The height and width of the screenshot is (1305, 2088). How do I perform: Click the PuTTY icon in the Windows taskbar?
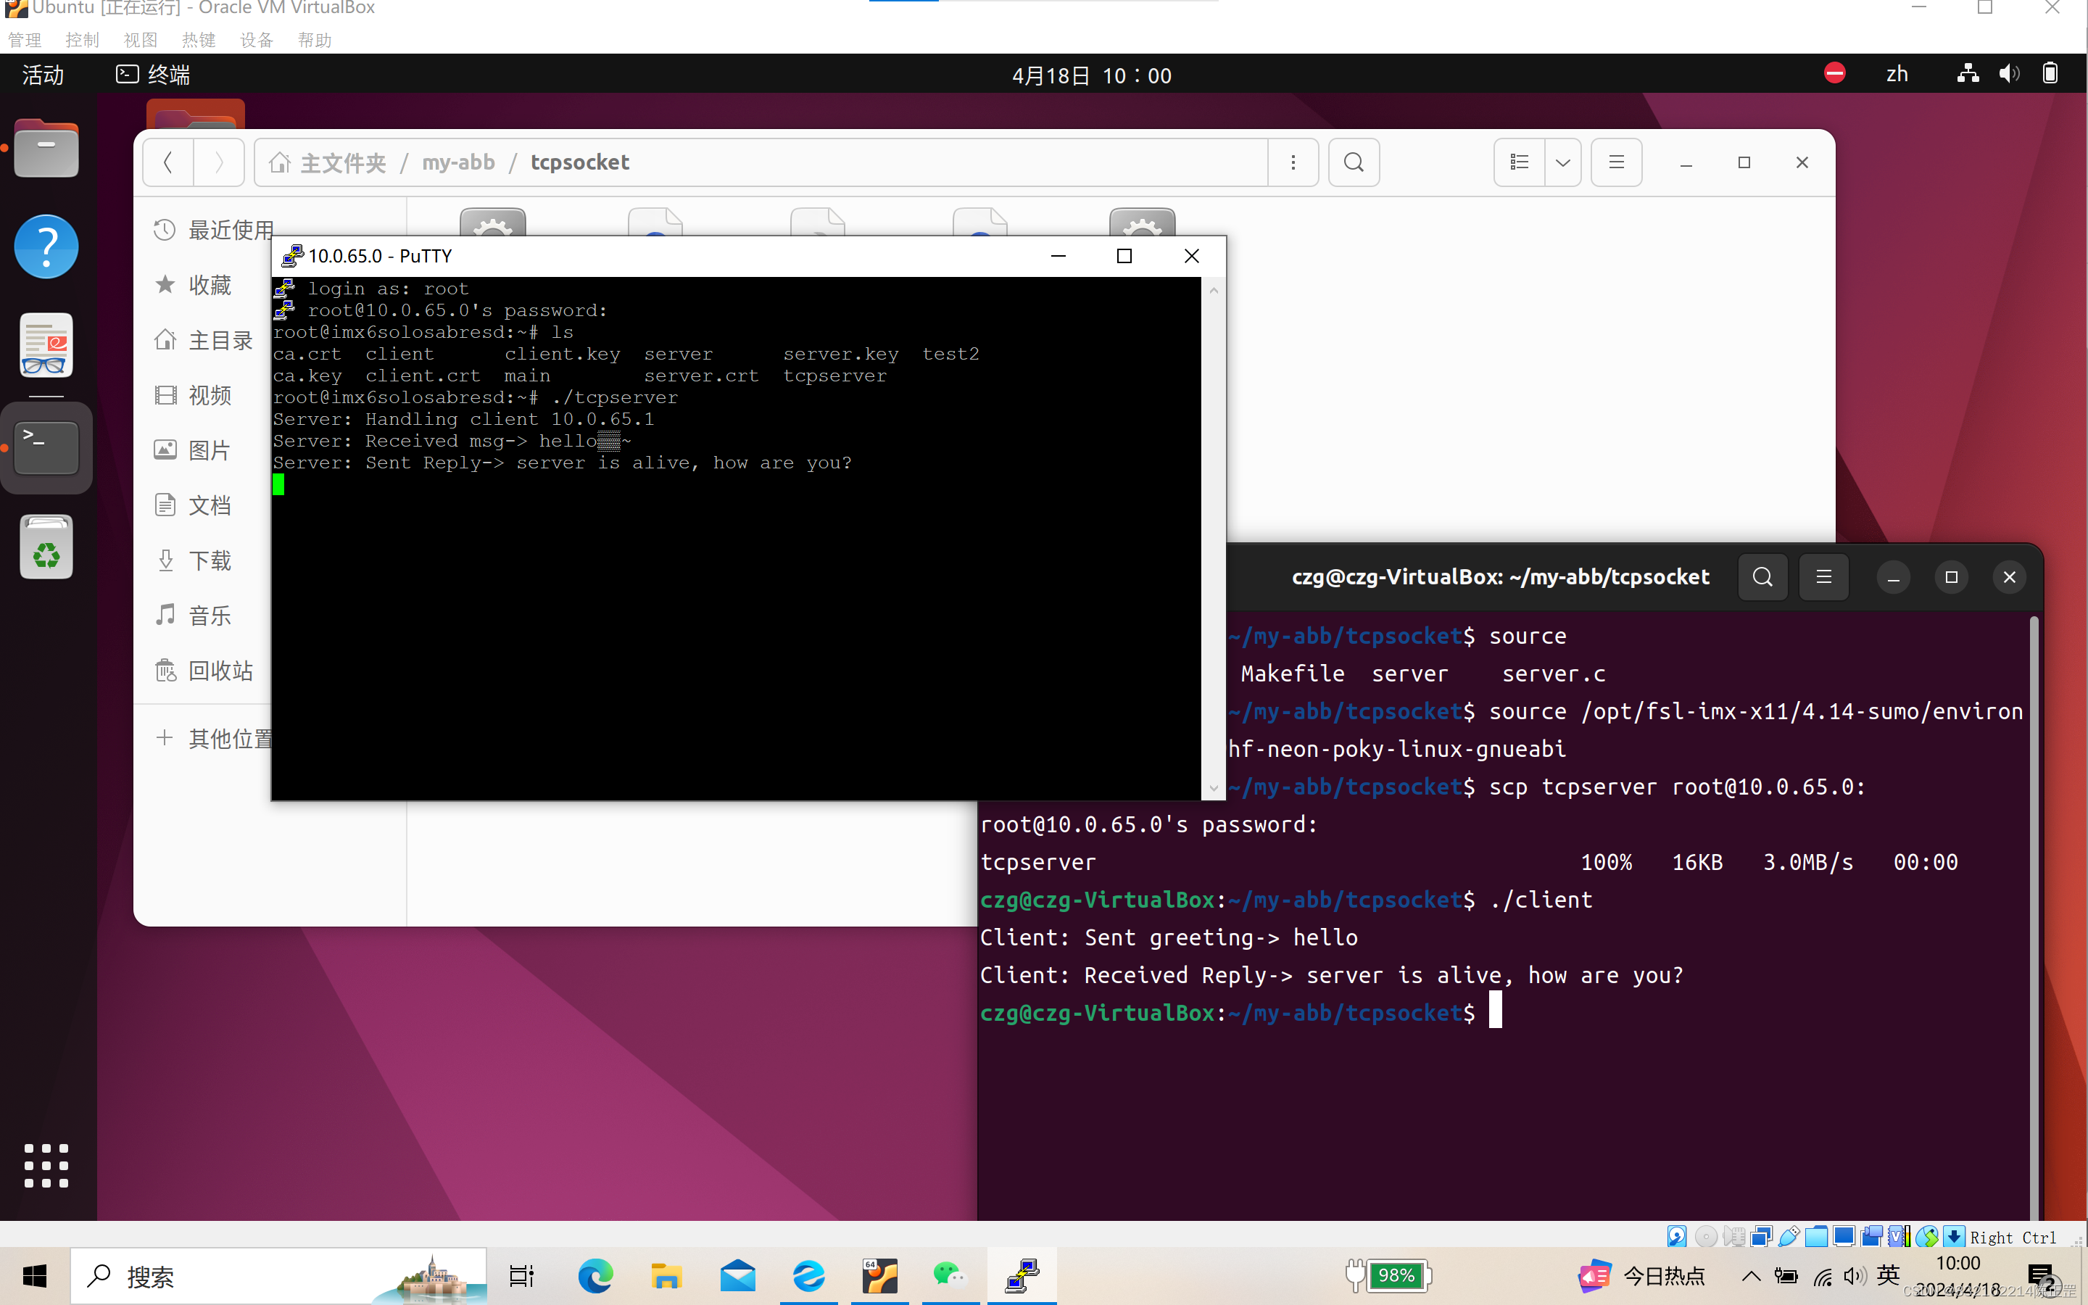tap(1022, 1276)
